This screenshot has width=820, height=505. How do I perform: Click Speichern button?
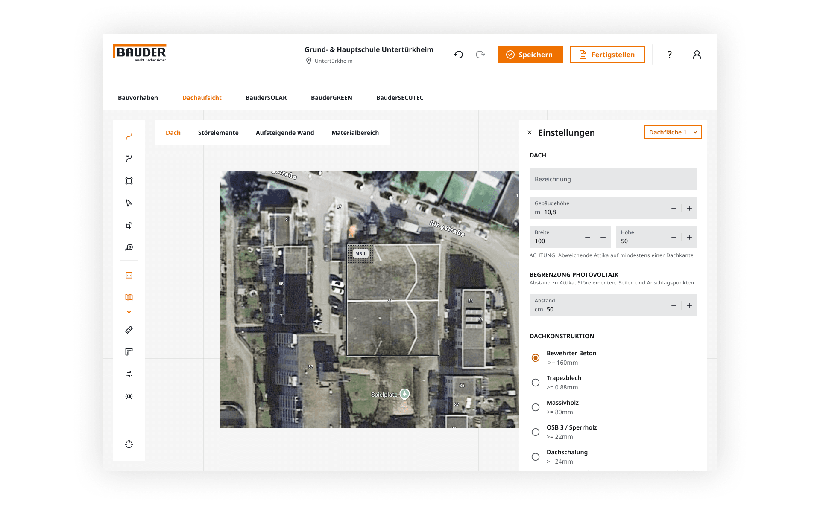(530, 55)
